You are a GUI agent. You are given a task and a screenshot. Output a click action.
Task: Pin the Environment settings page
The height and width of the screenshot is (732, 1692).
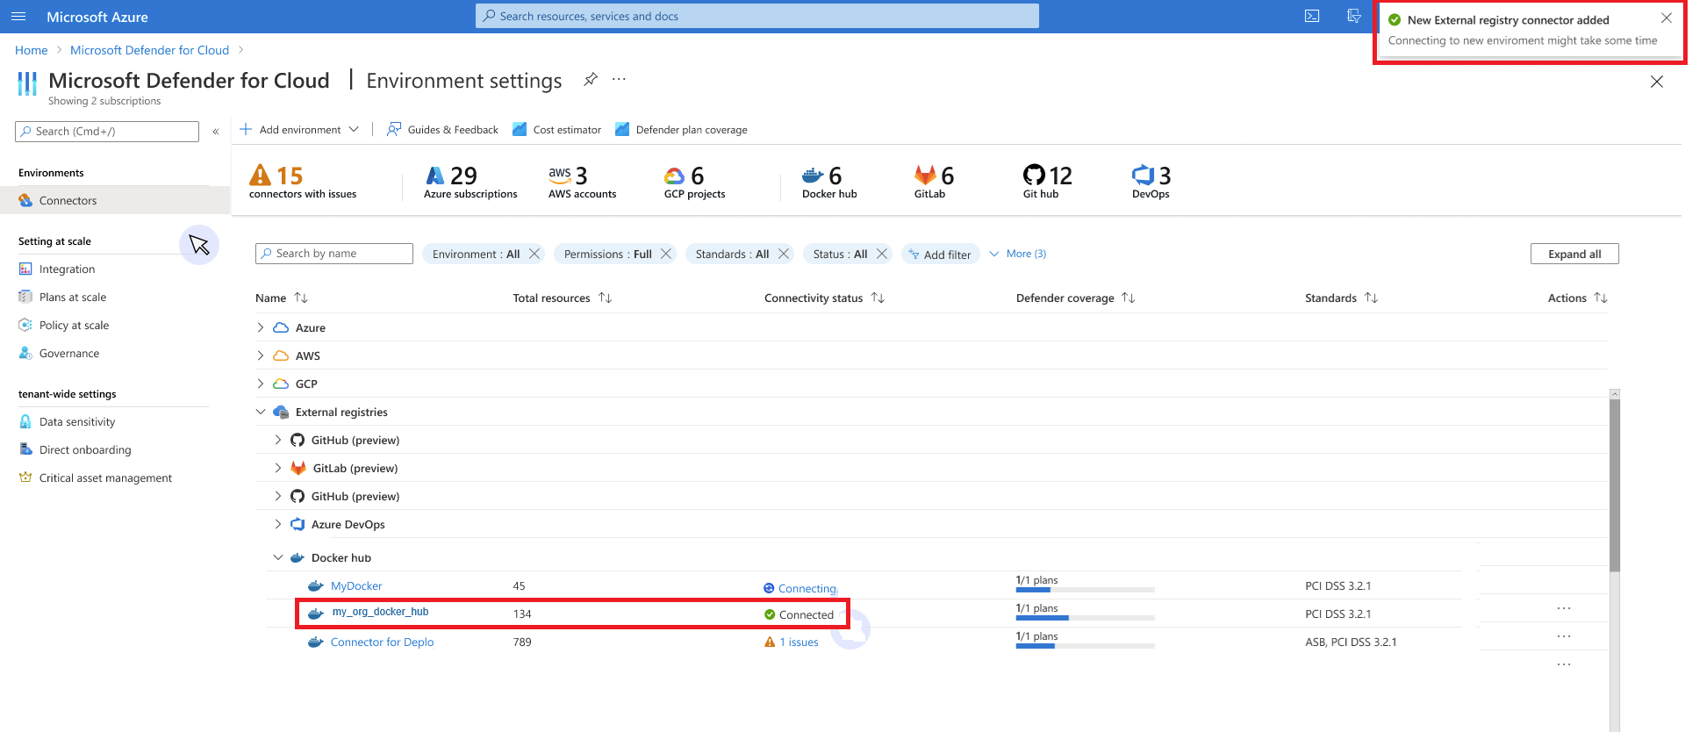[x=591, y=80]
